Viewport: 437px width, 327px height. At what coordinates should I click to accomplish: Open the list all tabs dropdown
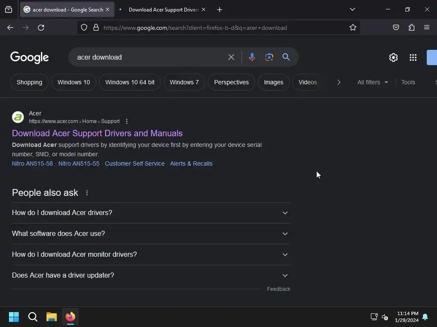point(352,9)
